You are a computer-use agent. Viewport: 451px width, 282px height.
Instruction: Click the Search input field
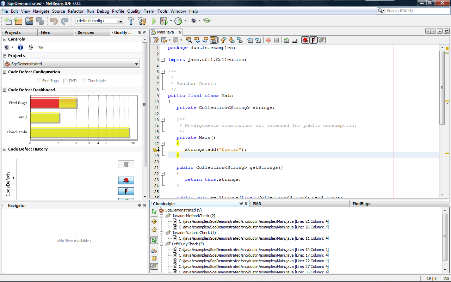pos(416,11)
